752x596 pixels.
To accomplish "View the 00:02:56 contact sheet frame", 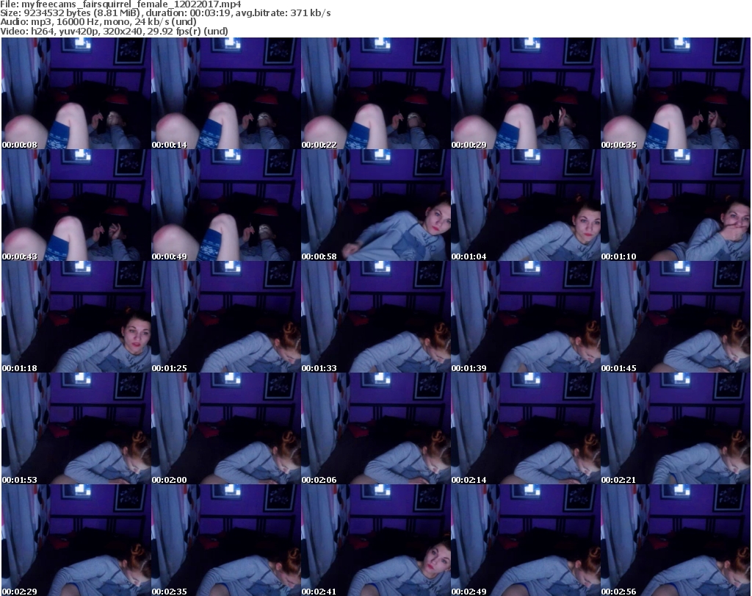I will 676,540.
